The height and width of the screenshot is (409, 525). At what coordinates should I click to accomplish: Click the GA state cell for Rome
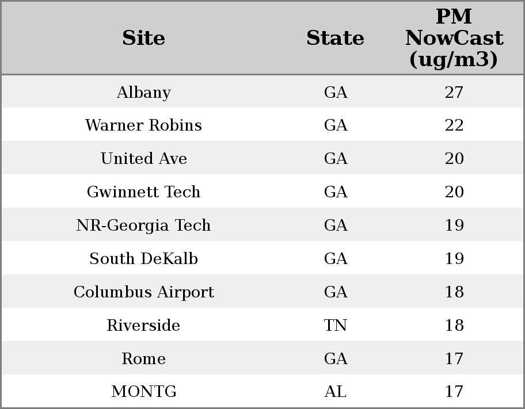click(335, 359)
